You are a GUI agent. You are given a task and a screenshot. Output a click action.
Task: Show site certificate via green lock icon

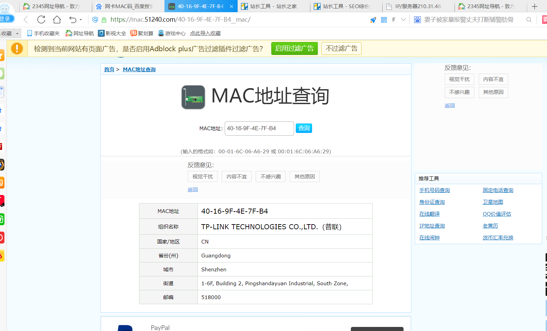coord(104,20)
